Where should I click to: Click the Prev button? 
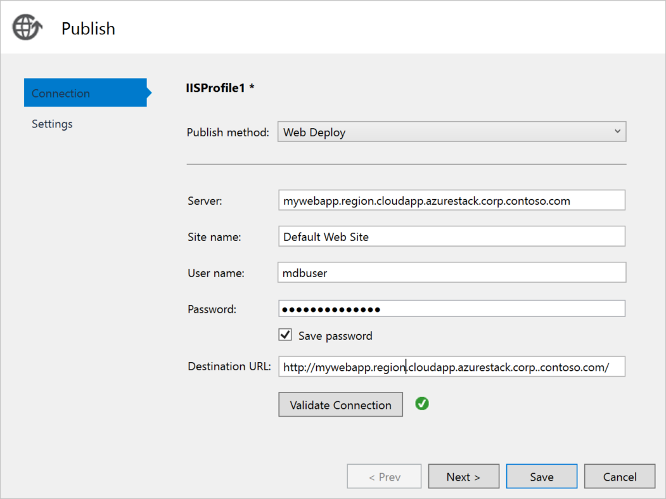click(x=384, y=477)
